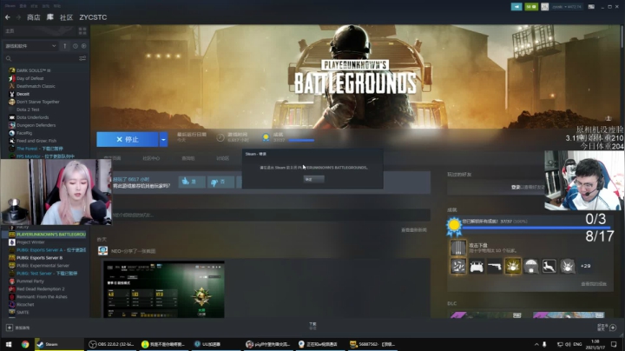Expand the dropdown arrow beside 停止

tap(163, 139)
